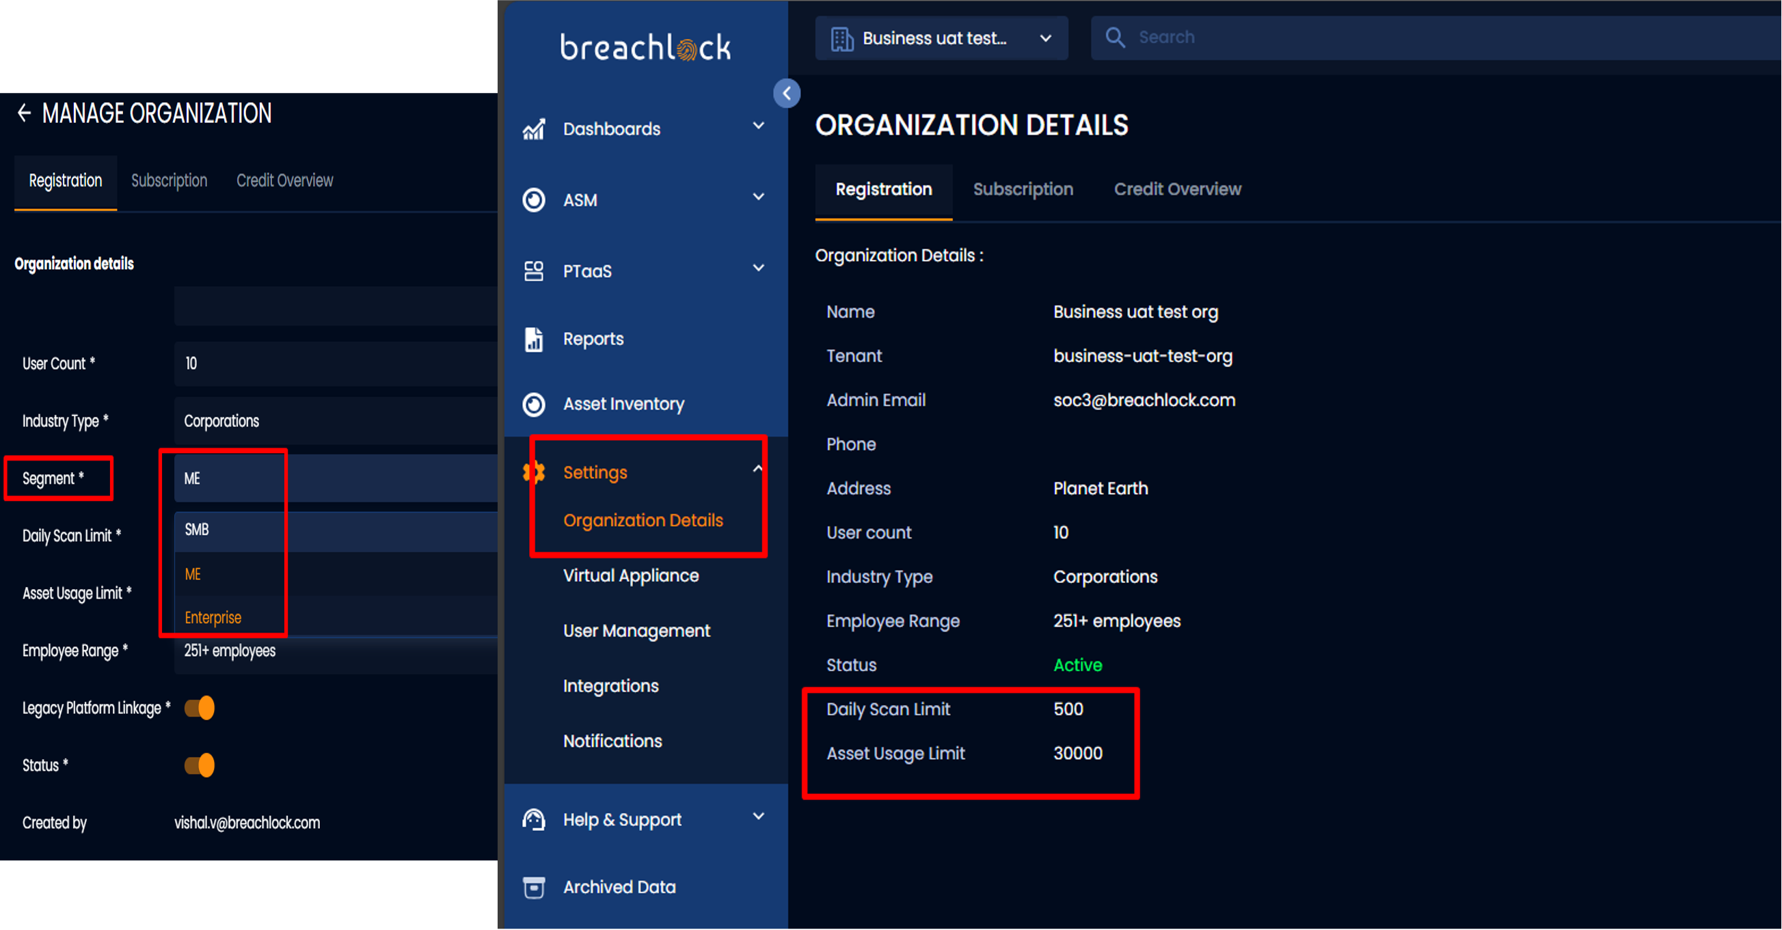Click the green Active status value
Viewport: 1782px width, 930px height.
tap(1077, 666)
